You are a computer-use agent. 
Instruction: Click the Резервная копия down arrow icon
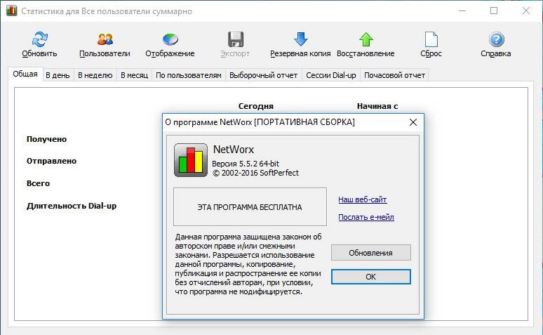pos(300,39)
